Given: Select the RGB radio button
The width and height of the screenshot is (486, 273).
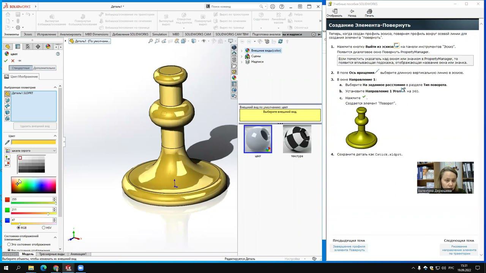Looking at the screenshot, I should 19,228.
